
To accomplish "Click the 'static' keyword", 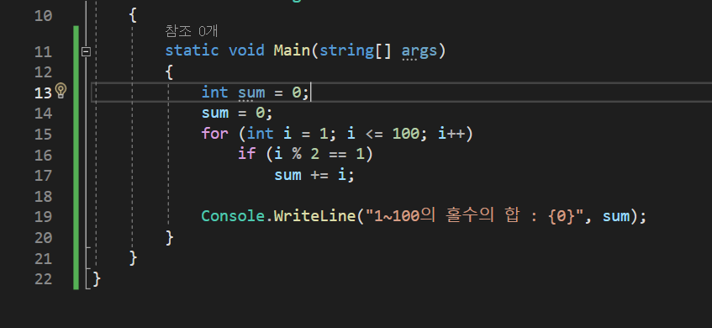I will [x=192, y=50].
